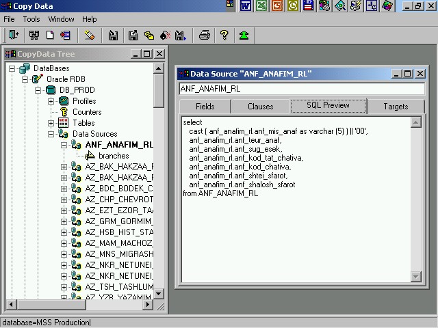
Task: Click the Print icon in the toolbar
Action: 204,36
